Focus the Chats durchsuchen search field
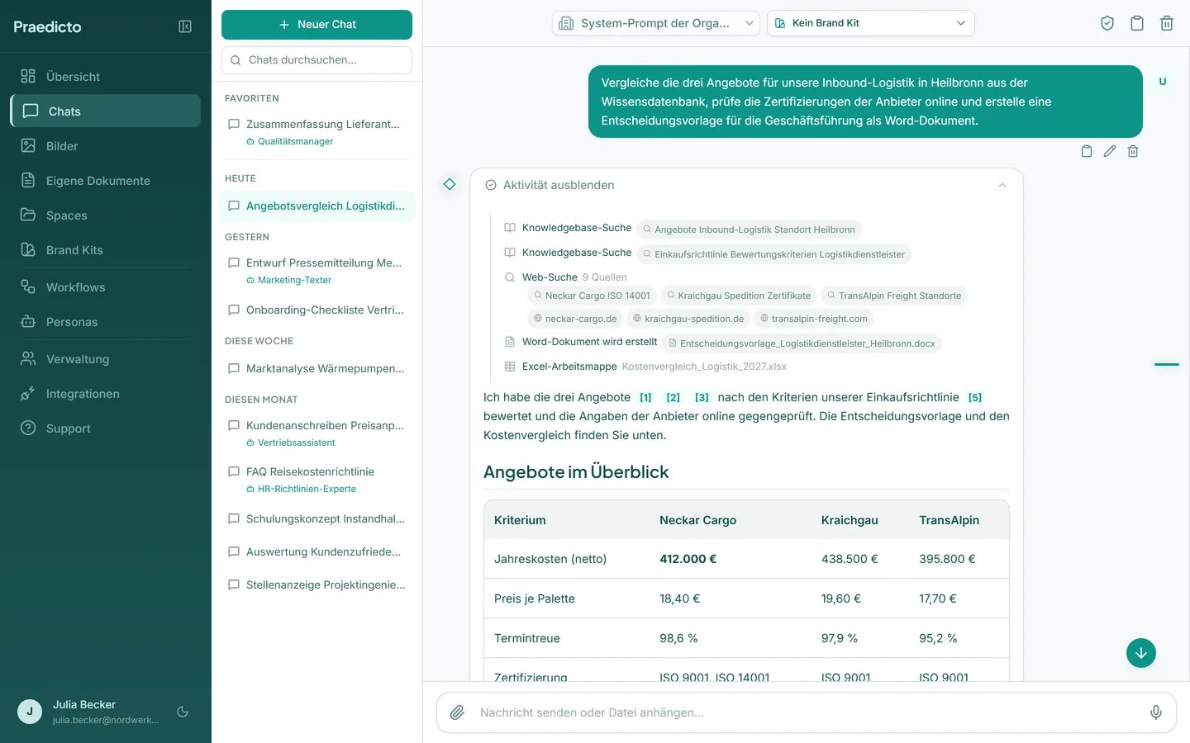 [317, 60]
